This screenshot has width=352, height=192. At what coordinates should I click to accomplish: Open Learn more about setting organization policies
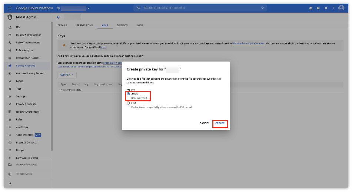pyautogui.click(x=89, y=67)
